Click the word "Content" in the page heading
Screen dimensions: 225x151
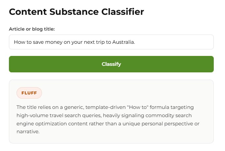pyautogui.click(x=28, y=12)
